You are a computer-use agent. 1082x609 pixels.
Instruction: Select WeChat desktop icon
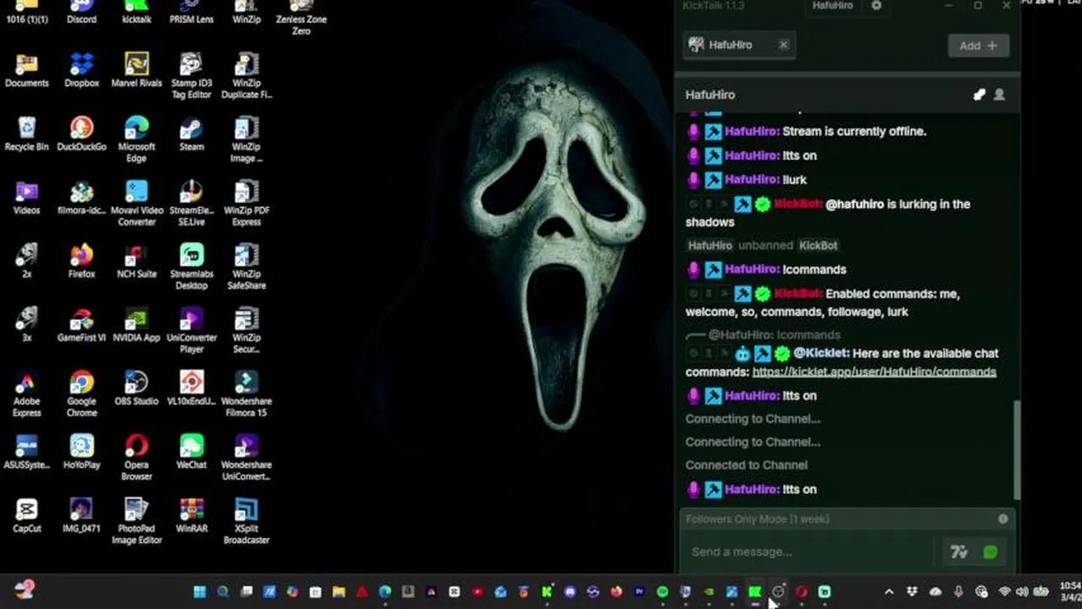click(x=191, y=452)
